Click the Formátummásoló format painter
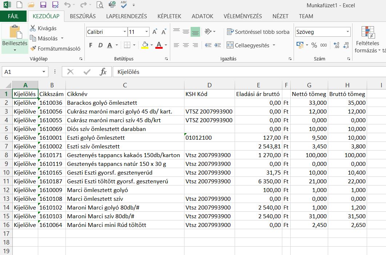 click(x=55, y=48)
